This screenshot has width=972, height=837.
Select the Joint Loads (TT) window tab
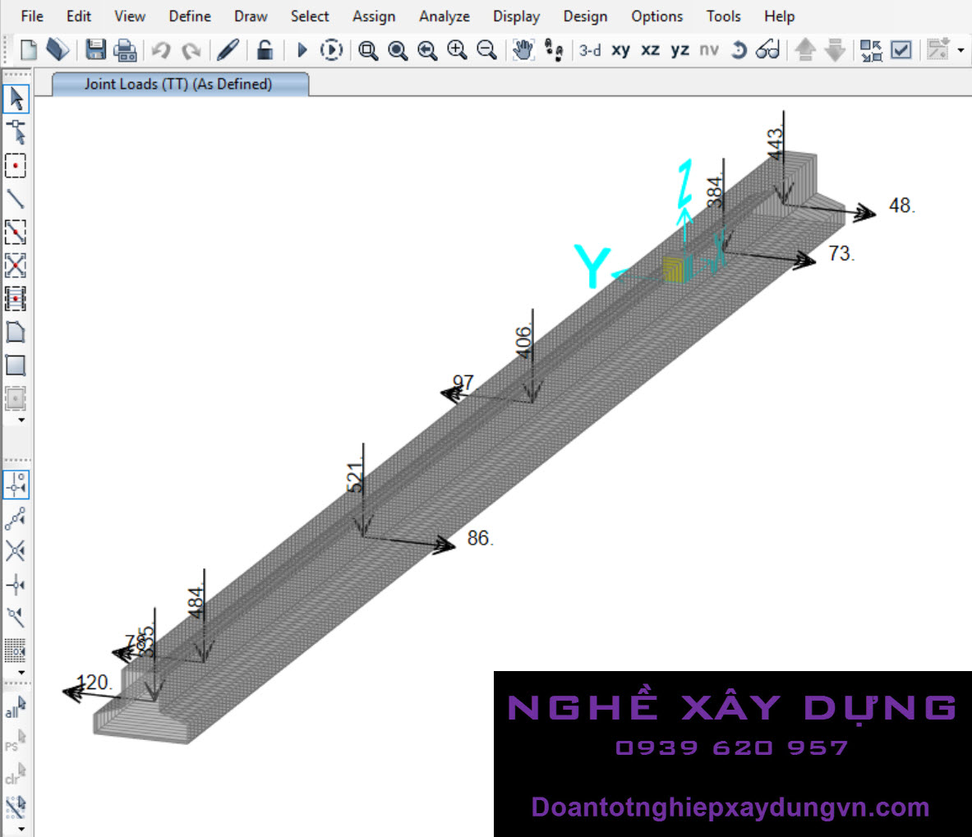[x=180, y=85]
